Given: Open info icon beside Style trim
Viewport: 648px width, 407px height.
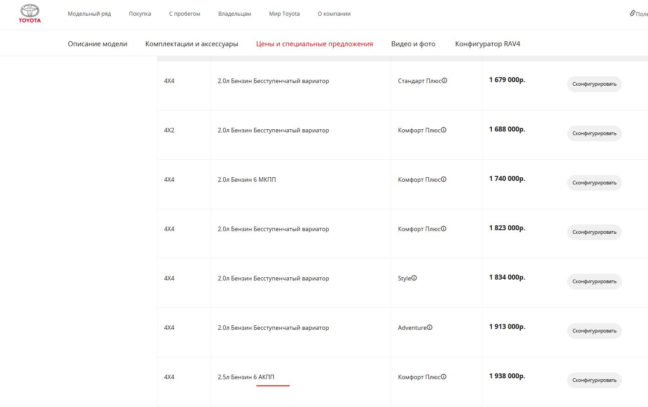Looking at the screenshot, I should 414,278.
